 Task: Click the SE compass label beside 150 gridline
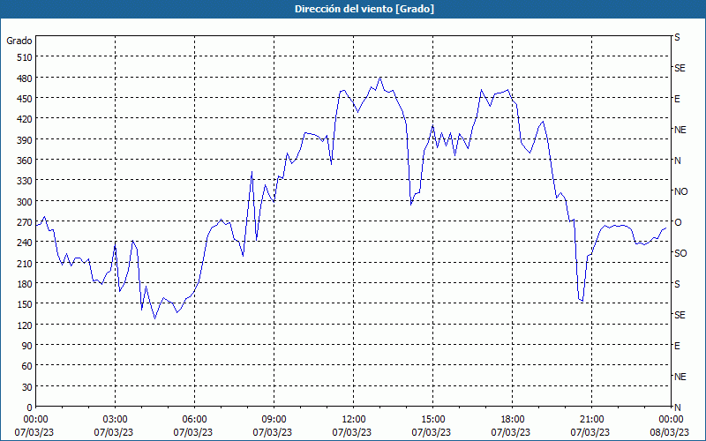tap(680, 315)
